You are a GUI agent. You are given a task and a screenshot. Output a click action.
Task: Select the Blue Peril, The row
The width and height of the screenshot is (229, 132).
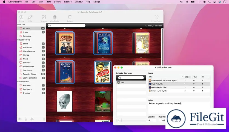point(179,84)
